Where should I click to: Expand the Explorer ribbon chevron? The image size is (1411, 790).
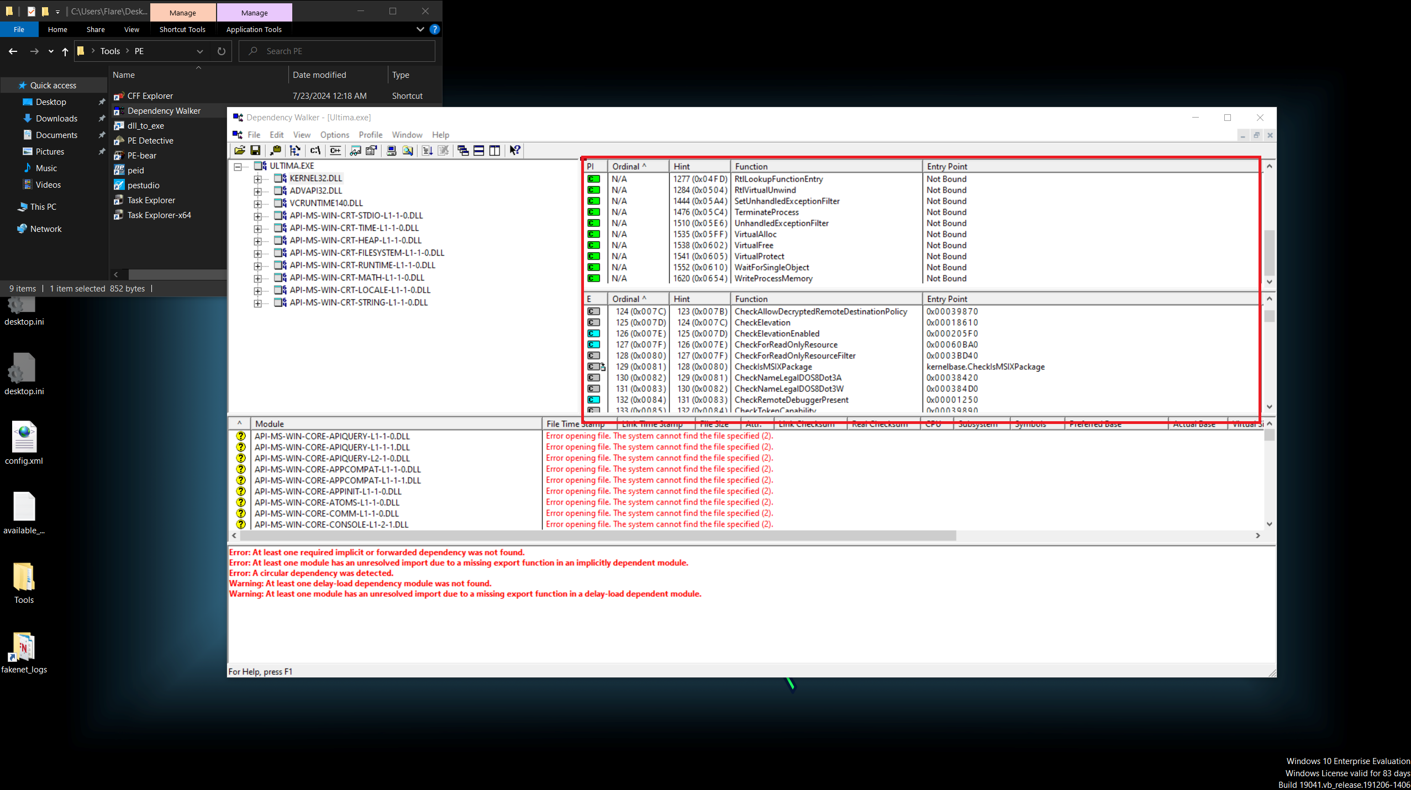coord(420,29)
